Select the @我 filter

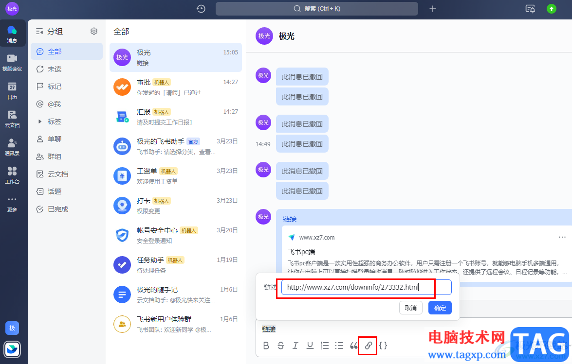pyautogui.click(x=67, y=104)
